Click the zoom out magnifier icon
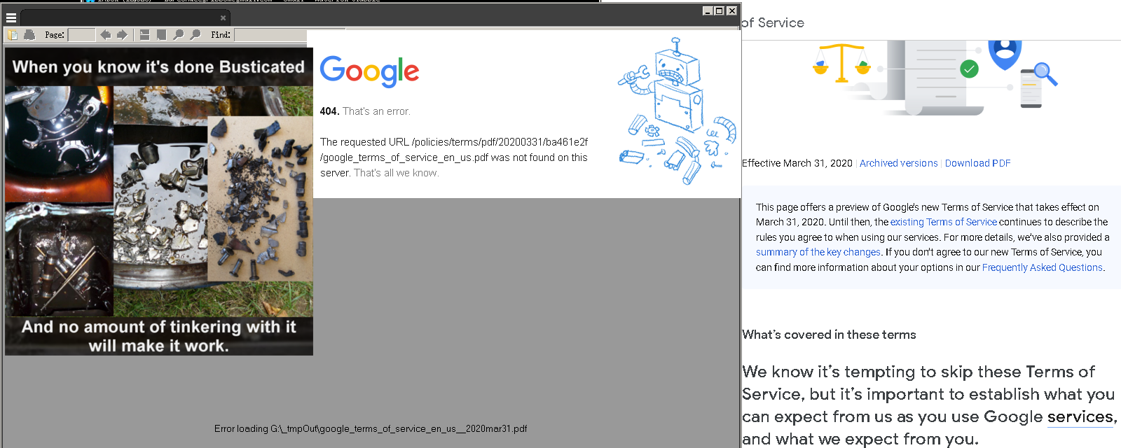Screen dimensions: 1121x448 point(178,35)
